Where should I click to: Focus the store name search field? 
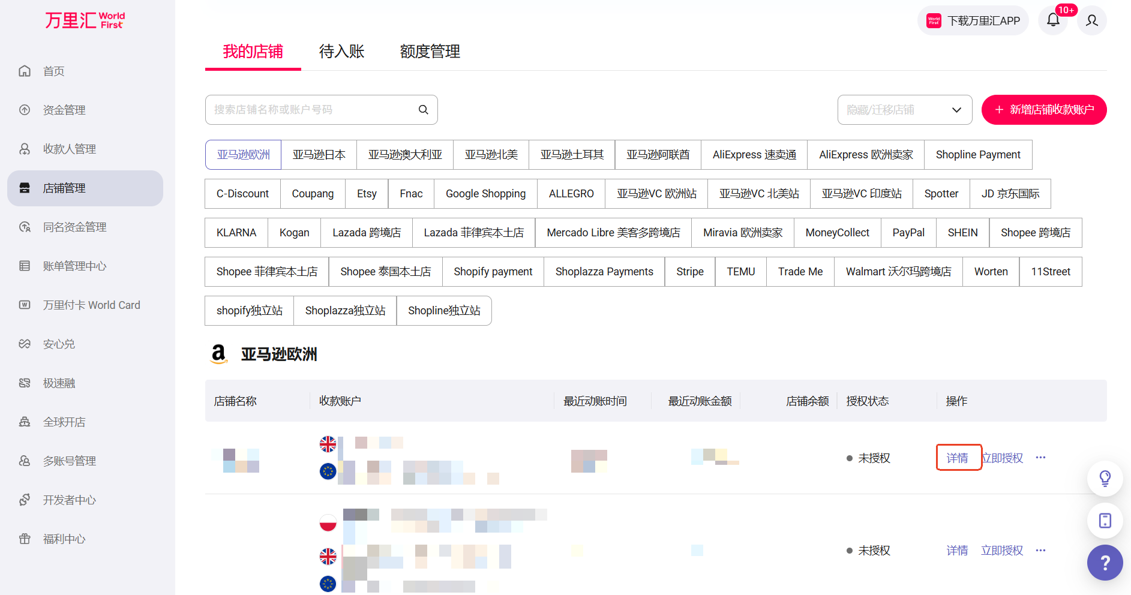click(x=312, y=110)
